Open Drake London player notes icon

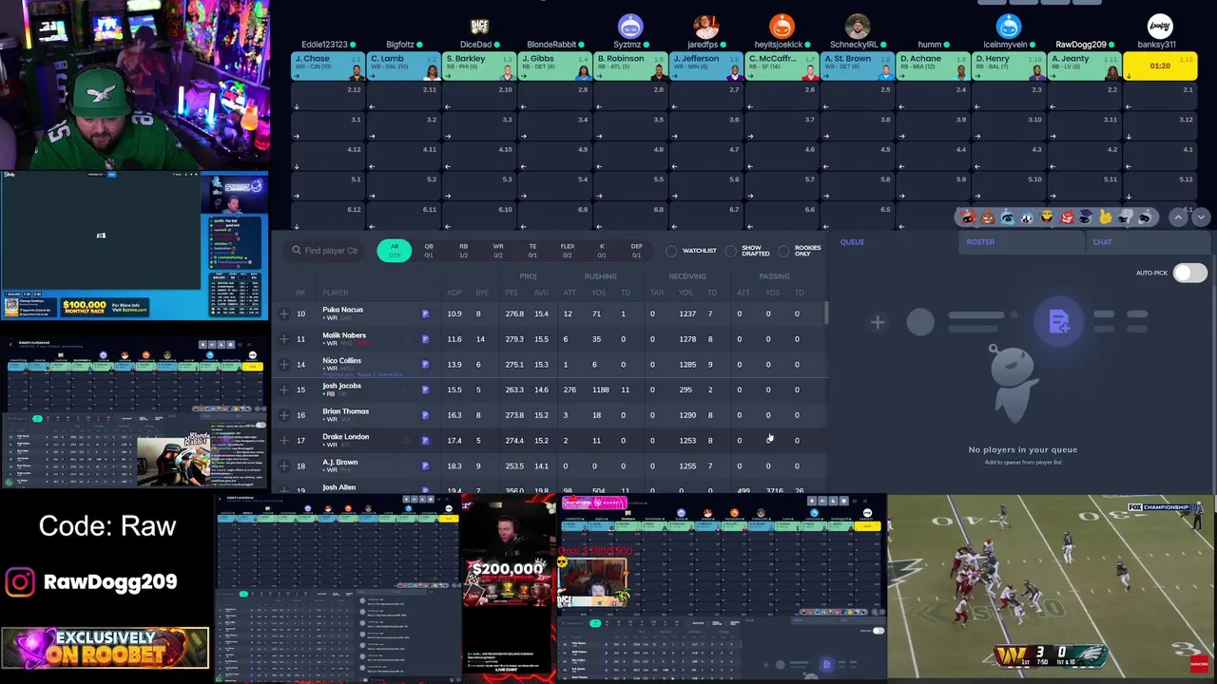425,440
